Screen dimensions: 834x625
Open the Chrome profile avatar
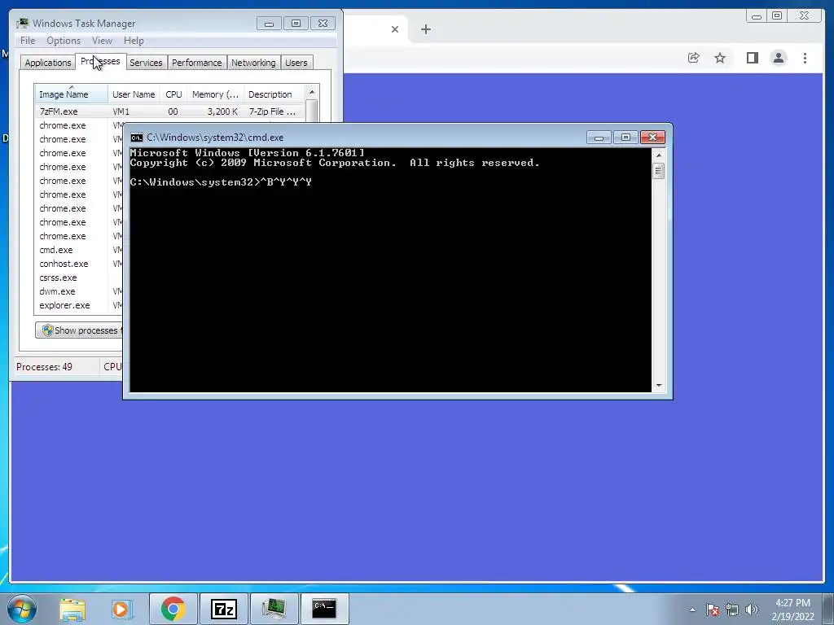778,58
